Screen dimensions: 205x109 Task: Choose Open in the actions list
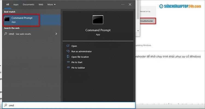pos(74,46)
